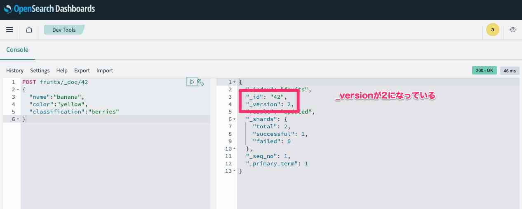Click the 200 - OK status badge
522x209 pixels.
coord(484,71)
